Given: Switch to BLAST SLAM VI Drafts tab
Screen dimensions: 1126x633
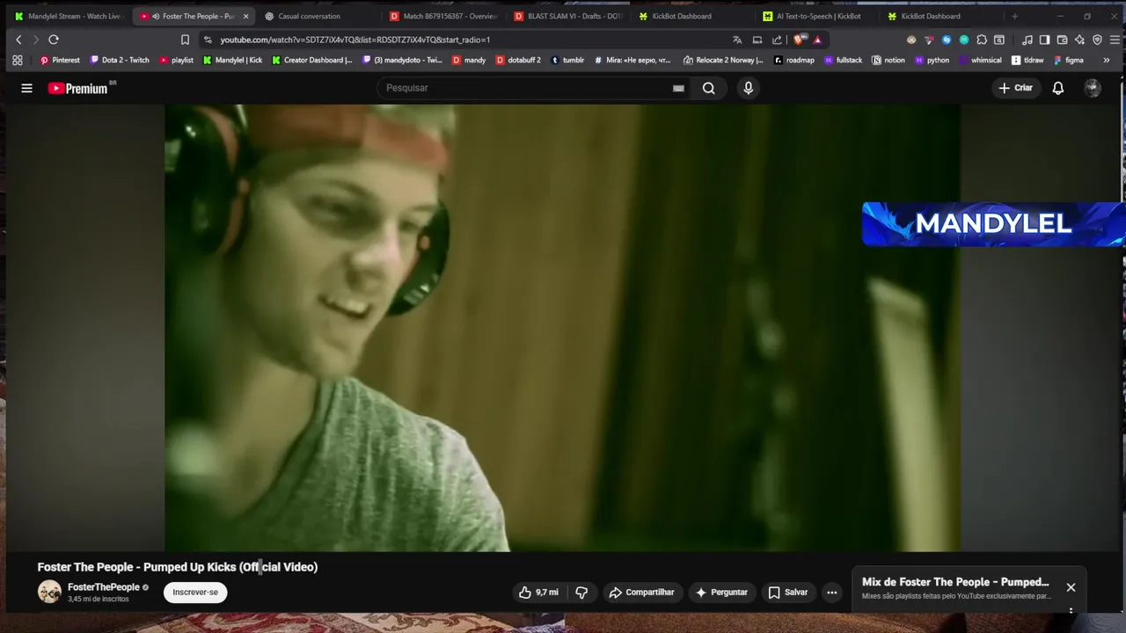Looking at the screenshot, I should pos(568,16).
